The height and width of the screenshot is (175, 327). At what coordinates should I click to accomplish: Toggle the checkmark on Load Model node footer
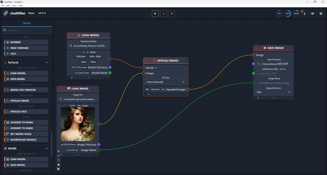coord(88,78)
